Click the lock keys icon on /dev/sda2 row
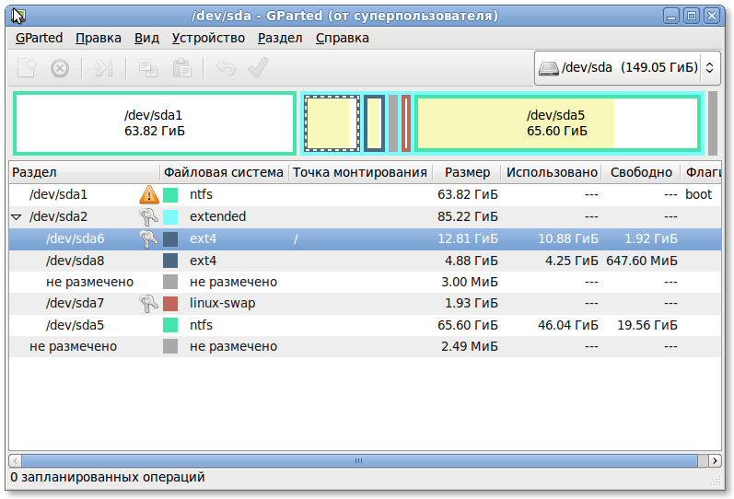The height and width of the screenshot is (499, 734). tap(149, 216)
